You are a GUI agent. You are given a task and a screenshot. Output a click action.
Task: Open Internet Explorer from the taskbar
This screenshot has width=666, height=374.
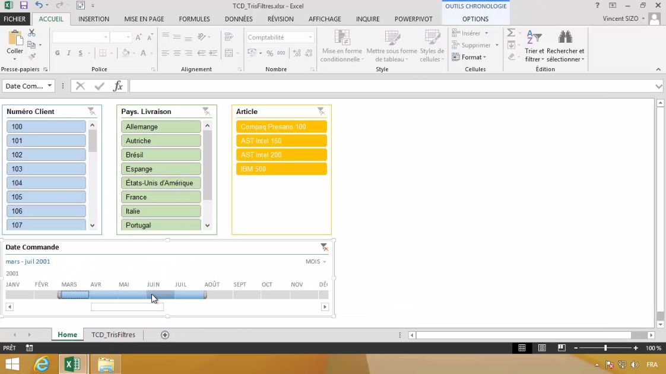pyautogui.click(x=42, y=364)
